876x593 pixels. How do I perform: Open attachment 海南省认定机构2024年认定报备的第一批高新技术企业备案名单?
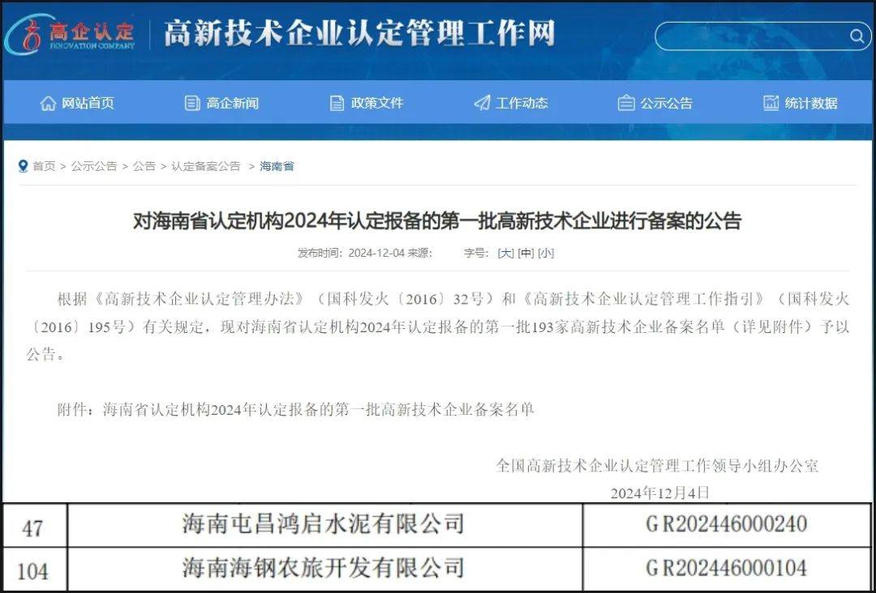click(x=319, y=410)
